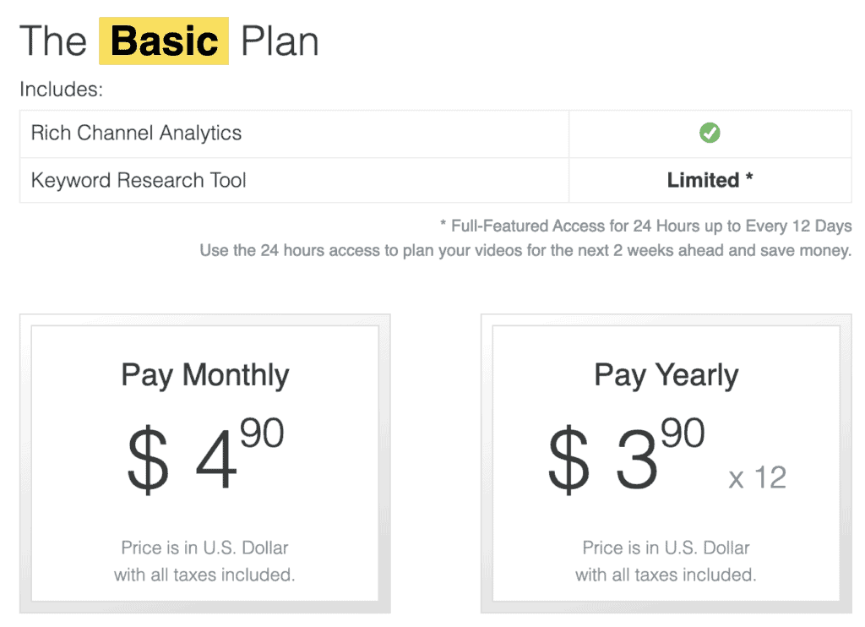Click U.S. Dollar note under yearly price
The image size is (865, 627).
(x=666, y=548)
